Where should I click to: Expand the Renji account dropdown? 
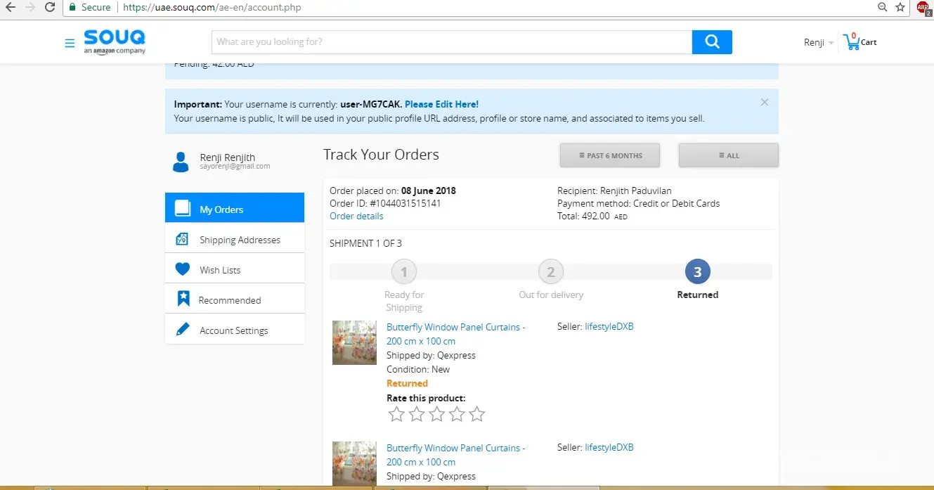tap(819, 43)
